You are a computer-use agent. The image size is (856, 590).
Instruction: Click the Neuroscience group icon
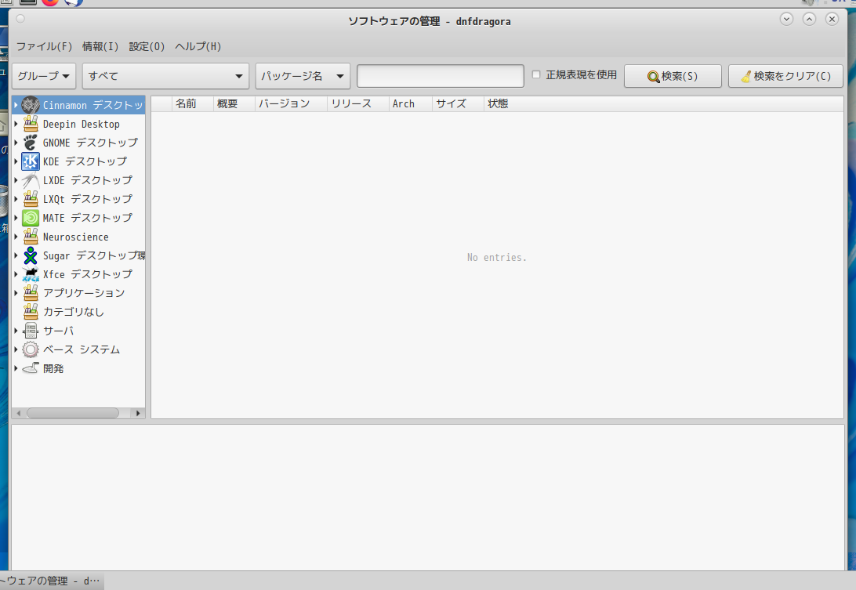click(x=31, y=237)
